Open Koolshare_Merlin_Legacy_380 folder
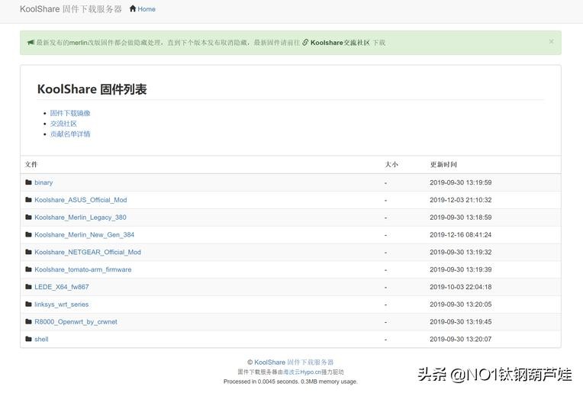This screenshot has width=583, height=393. (x=80, y=217)
